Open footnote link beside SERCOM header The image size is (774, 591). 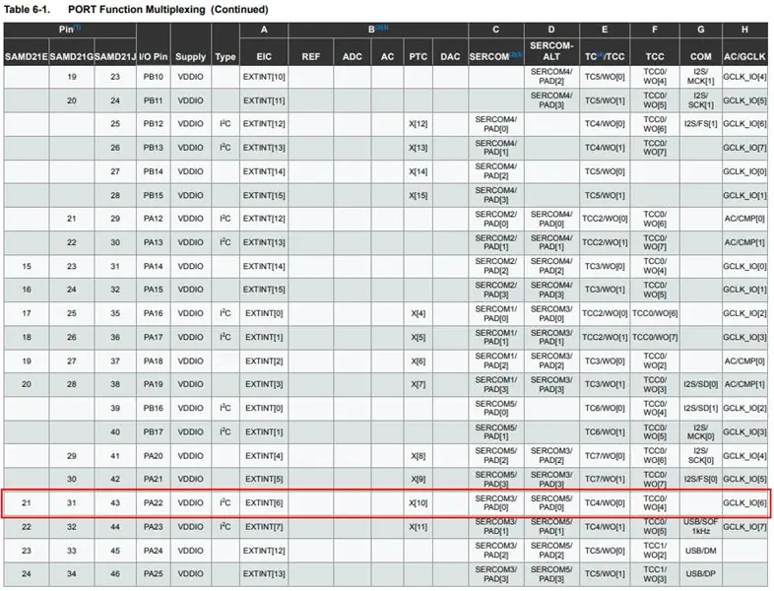tap(516, 55)
